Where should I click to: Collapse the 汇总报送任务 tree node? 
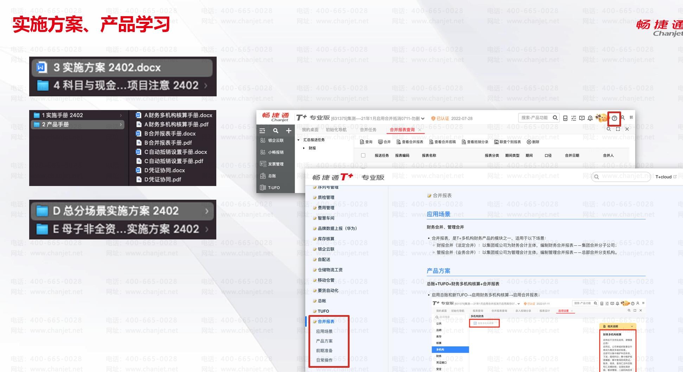tap(299, 140)
